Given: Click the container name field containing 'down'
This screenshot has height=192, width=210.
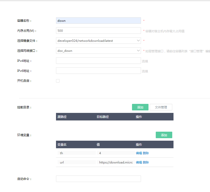Looking at the screenshot, I should (98, 21).
